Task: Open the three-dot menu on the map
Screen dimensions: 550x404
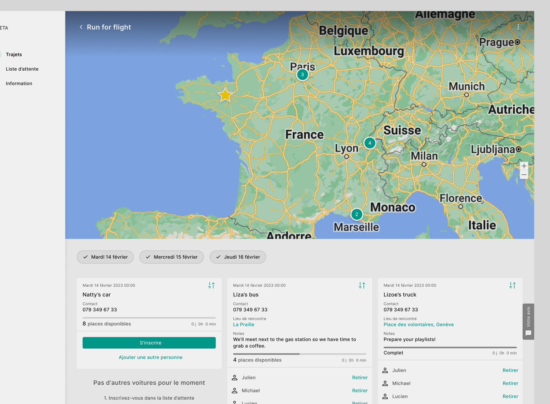Action: click(518, 27)
